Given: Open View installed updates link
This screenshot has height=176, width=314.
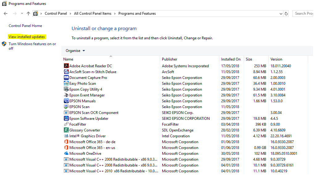Looking at the screenshot, I should (x=27, y=37).
